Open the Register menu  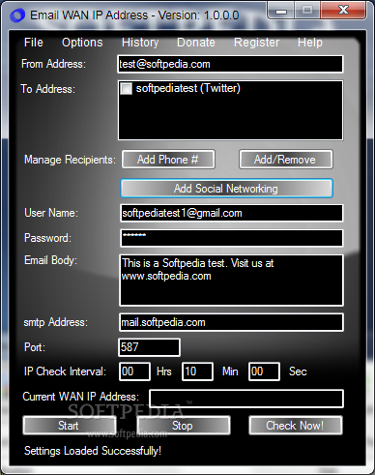coord(256,43)
